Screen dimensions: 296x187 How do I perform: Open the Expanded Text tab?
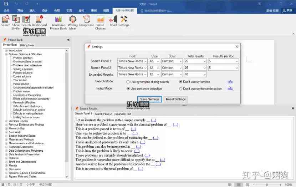pyautogui.click(x=123, y=114)
